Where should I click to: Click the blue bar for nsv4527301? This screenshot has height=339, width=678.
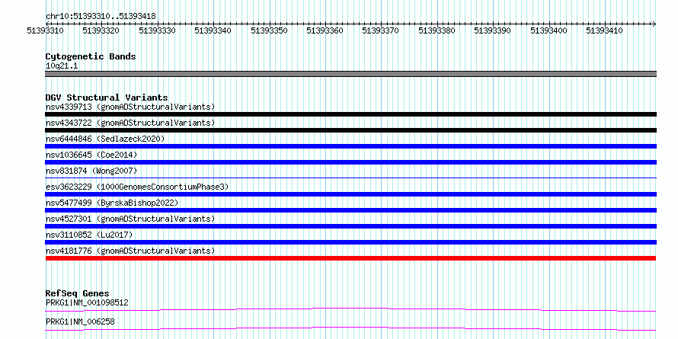350,226
